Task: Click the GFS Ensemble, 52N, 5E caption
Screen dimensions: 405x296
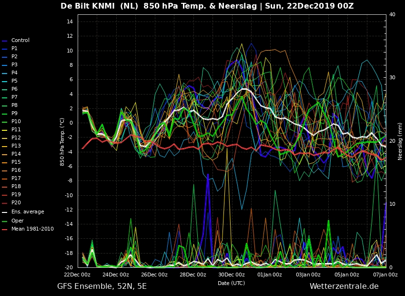Action: [x=102, y=286]
